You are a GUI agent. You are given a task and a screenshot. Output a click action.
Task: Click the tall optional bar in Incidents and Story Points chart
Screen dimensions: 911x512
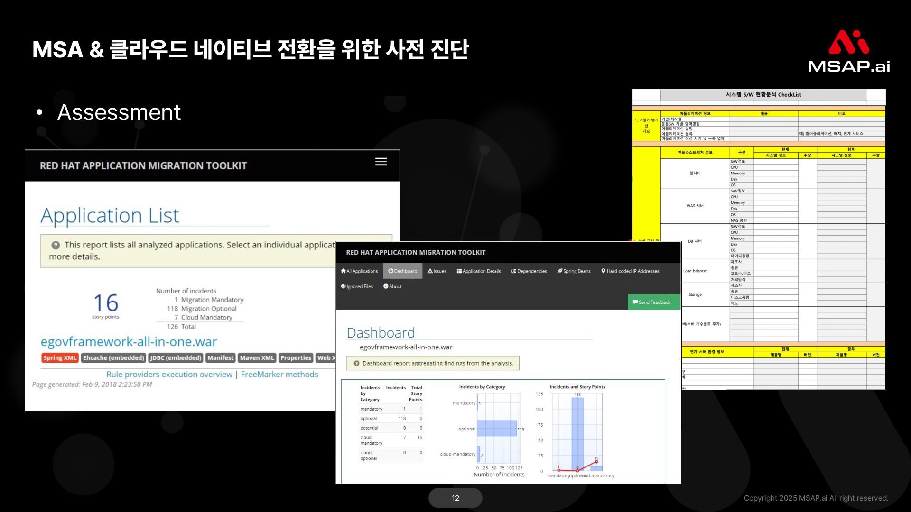coord(577,434)
